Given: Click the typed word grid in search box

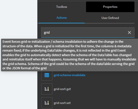Looking at the screenshot, I should (x=47, y=33).
